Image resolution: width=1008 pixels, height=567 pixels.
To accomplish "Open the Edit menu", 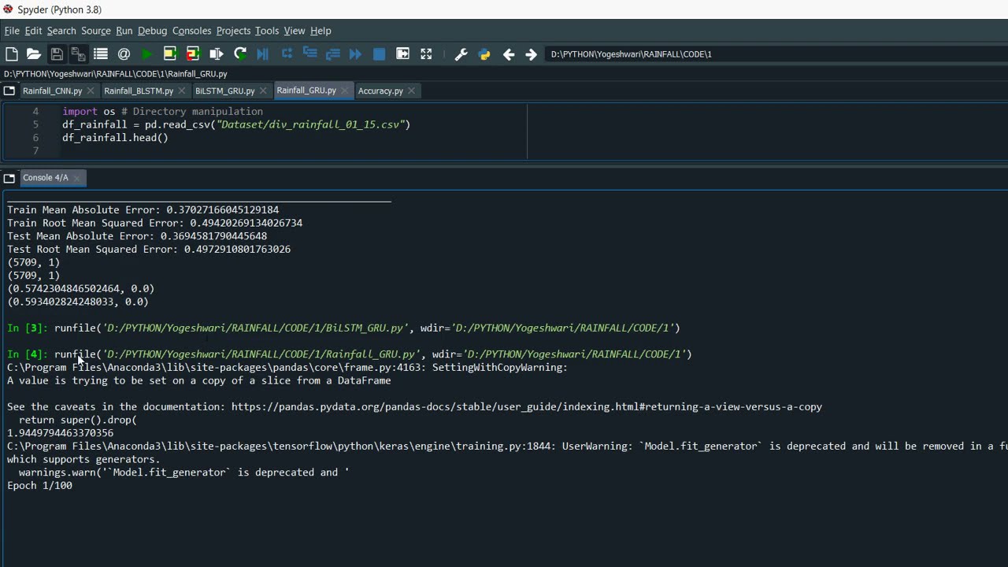I will click(33, 31).
